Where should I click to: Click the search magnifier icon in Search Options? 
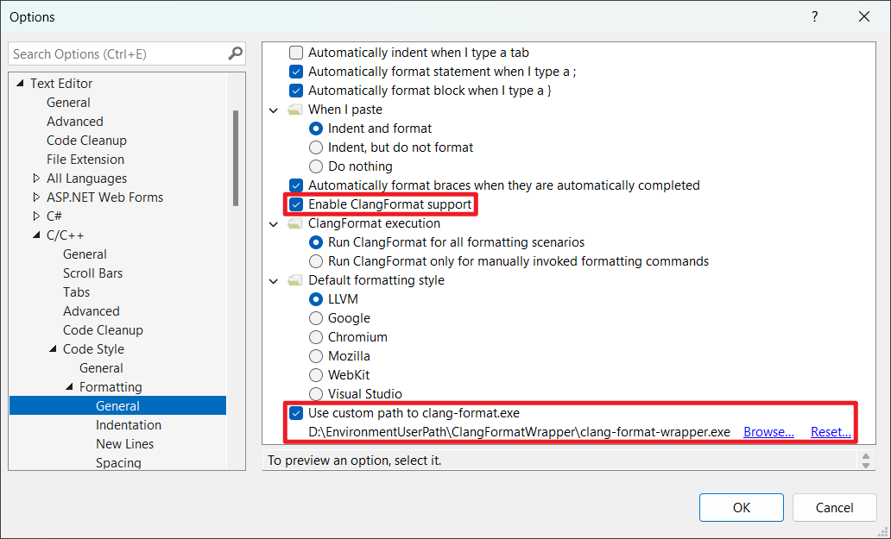[x=235, y=53]
